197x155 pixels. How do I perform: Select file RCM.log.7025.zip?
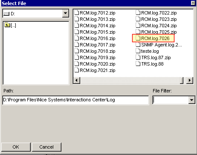[x=156, y=32]
